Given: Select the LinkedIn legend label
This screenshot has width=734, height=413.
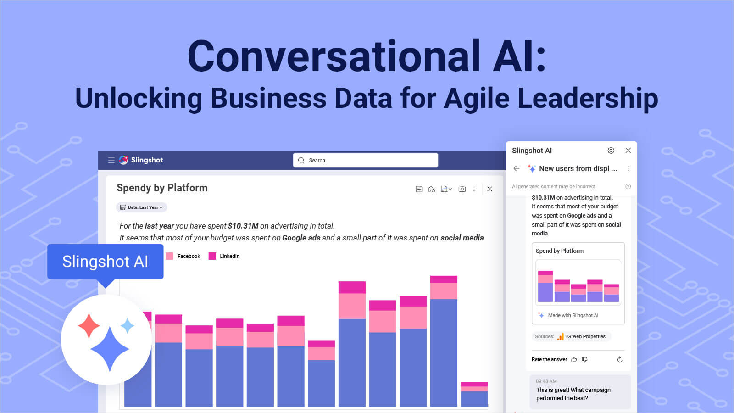Looking at the screenshot, I should pyautogui.click(x=229, y=256).
